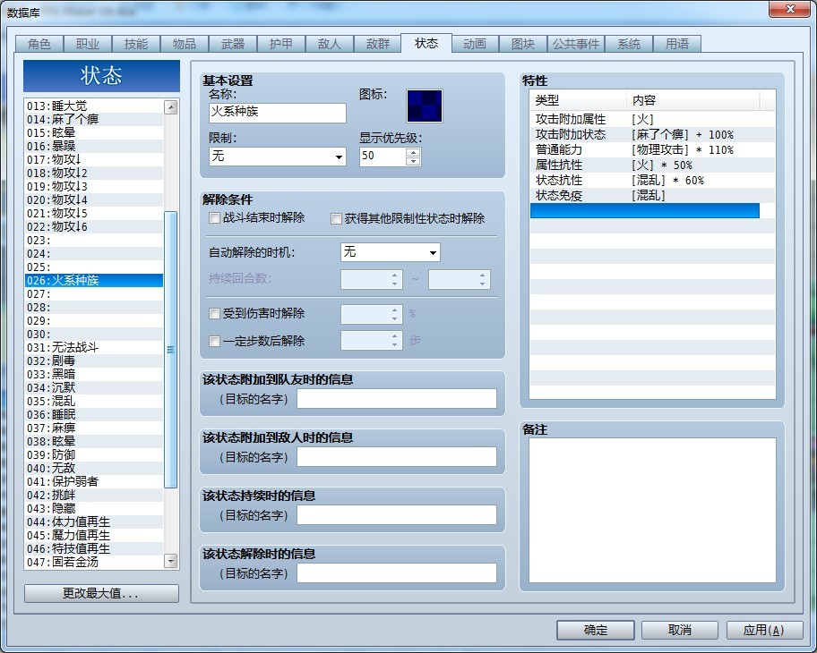Switch to the 武器 tab
The image size is (817, 653).
tap(233, 44)
